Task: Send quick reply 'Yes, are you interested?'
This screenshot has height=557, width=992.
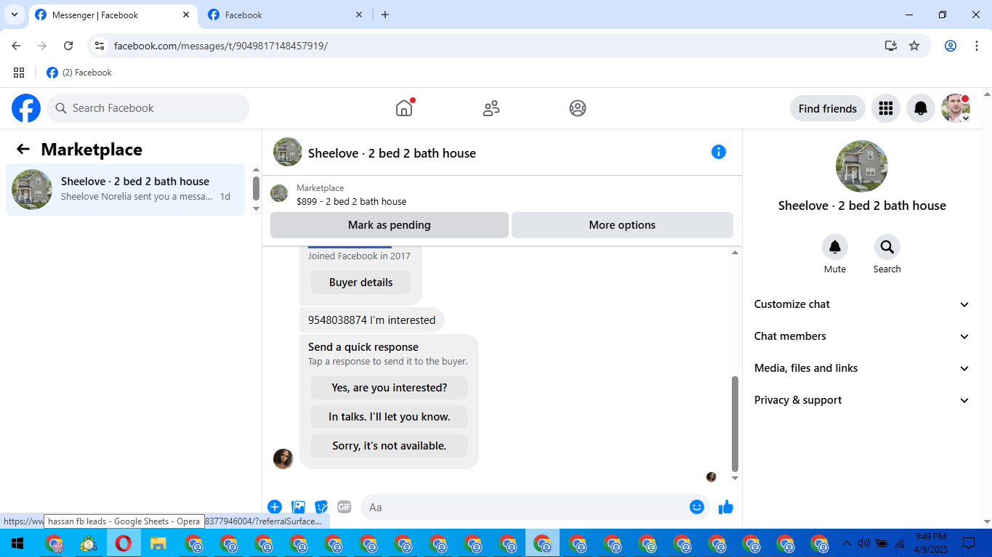Action: coord(389,388)
